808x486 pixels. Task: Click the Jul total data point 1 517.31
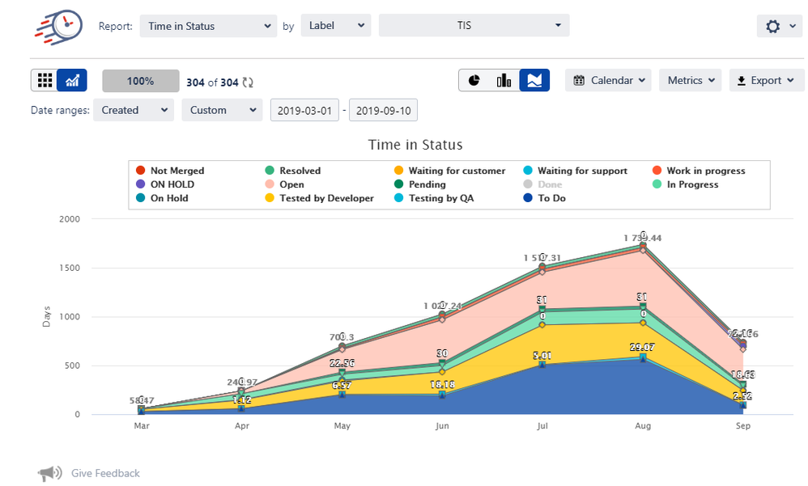542,266
